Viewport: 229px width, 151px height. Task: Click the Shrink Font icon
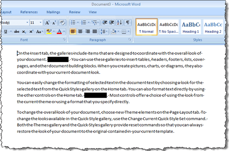coord(54,23)
